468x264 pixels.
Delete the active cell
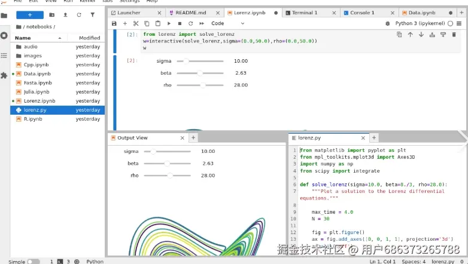coord(454,35)
